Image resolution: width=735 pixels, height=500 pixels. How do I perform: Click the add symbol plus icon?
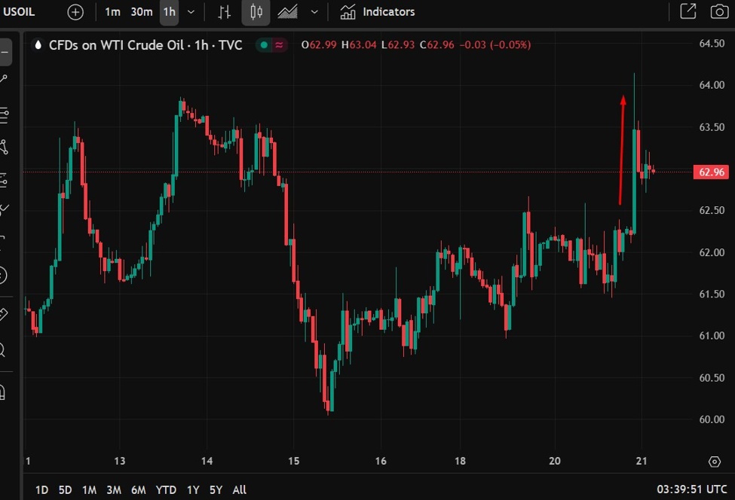[75, 12]
